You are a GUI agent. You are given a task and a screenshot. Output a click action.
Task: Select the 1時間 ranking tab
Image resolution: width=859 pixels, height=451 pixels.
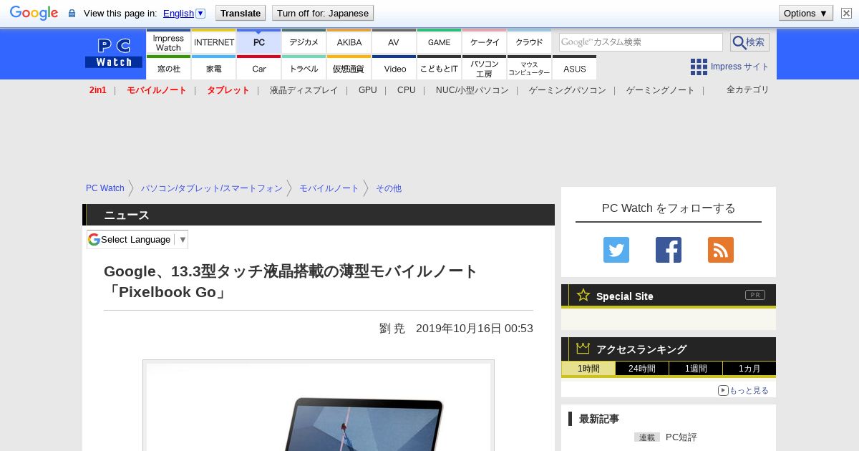click(588, 369)
